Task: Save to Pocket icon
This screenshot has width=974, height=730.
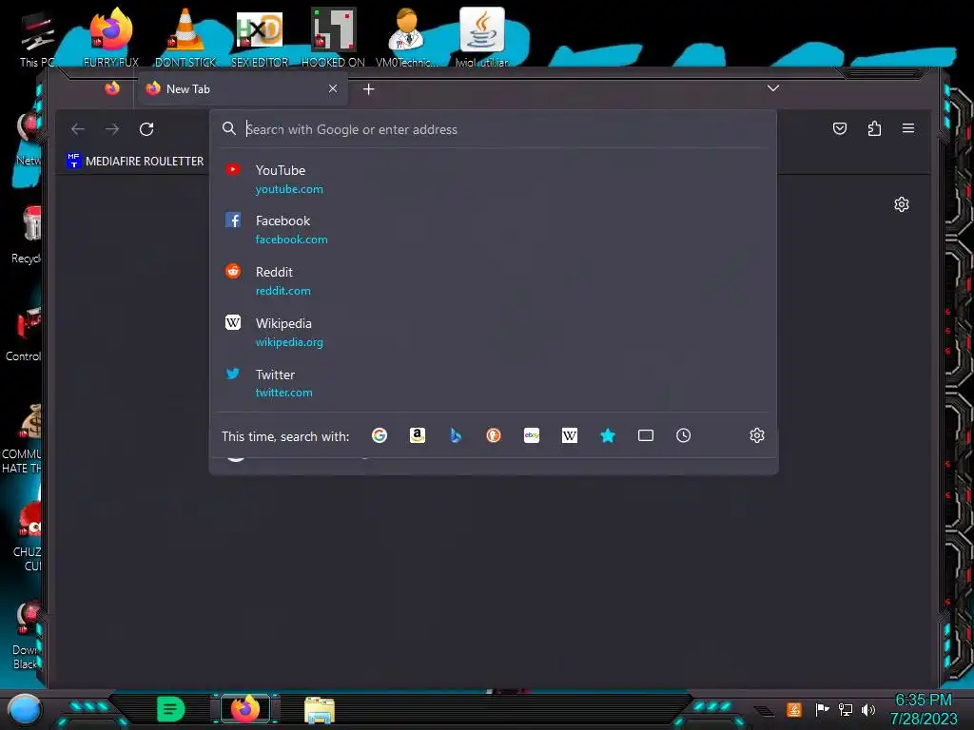Action: click(x=840, y=128)
